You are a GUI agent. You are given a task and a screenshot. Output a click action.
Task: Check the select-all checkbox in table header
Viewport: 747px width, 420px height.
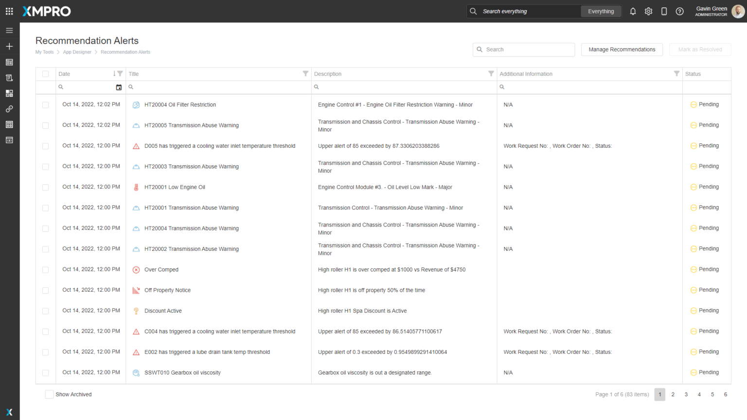[x=45, y=74]
